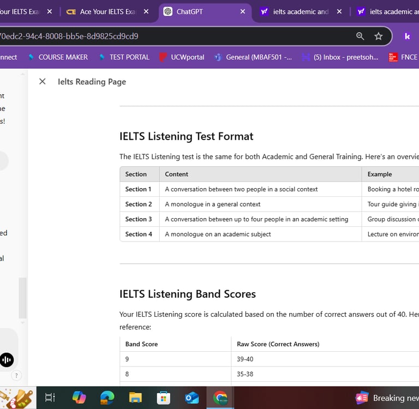This screenshot has height=409, width=419.
Task: Switch to the first ielts academic Yahoo tab
Action: pos(301,12)
